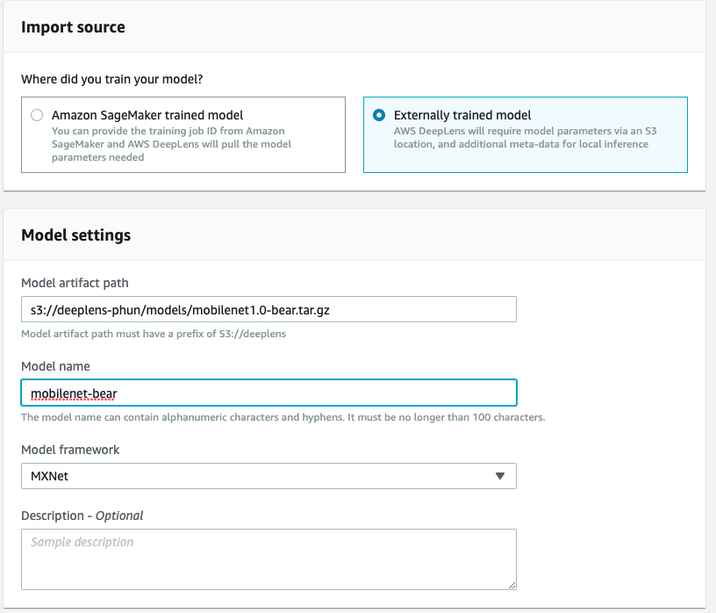
Task: Open the Model framework dropdown
Action: (268, 476)
